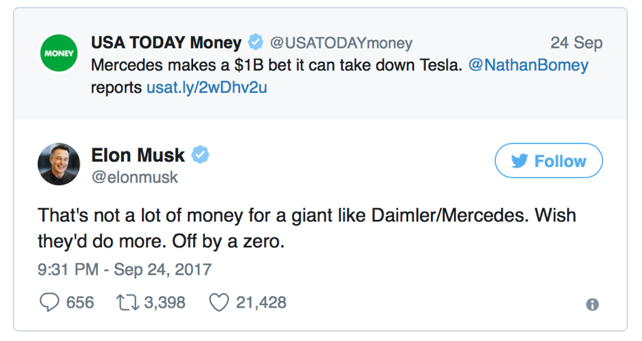Click the green MONEY avatar logo
The width and height of the screenshot is (642, 341).
click(59, 53)
